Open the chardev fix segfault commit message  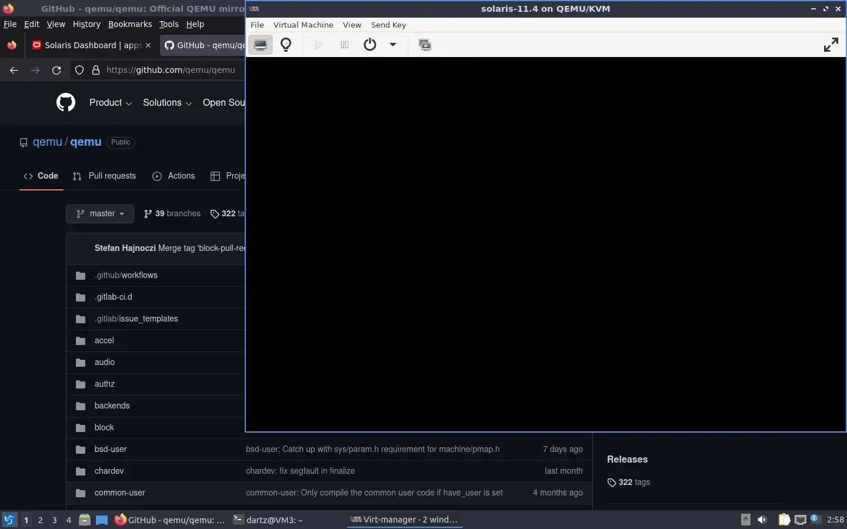point(300,471)
